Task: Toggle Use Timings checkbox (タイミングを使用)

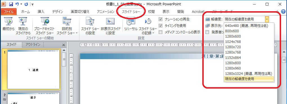Action: point(160,26)
